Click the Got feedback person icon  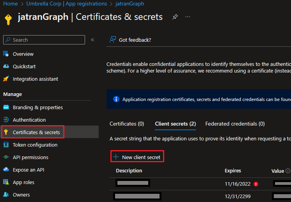[x=113, y=39]
